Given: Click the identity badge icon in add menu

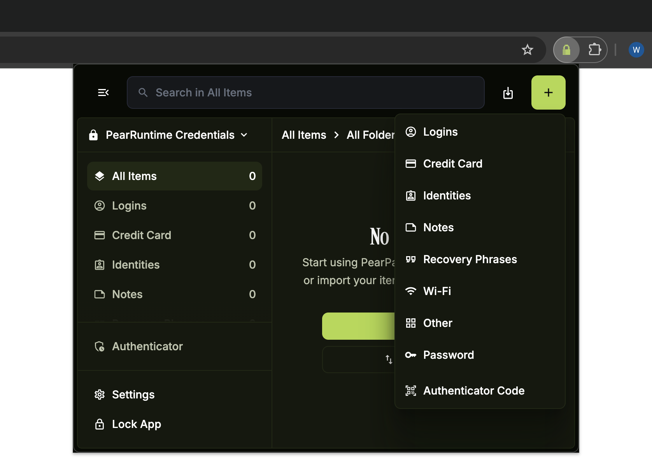Looking at the screenshot, I should click(411, 196).
